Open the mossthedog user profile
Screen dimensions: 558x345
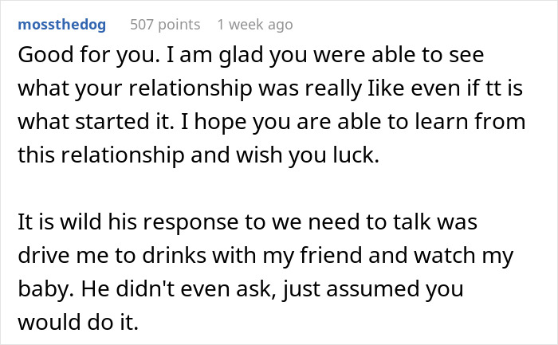pos(64,25)
